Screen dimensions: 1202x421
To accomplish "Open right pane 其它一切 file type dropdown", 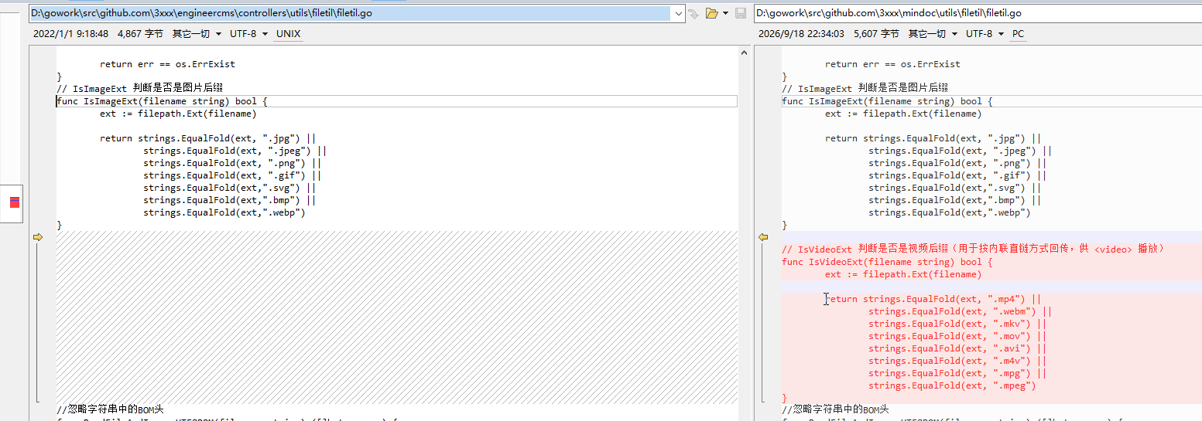I will click(x=933, y=34).
